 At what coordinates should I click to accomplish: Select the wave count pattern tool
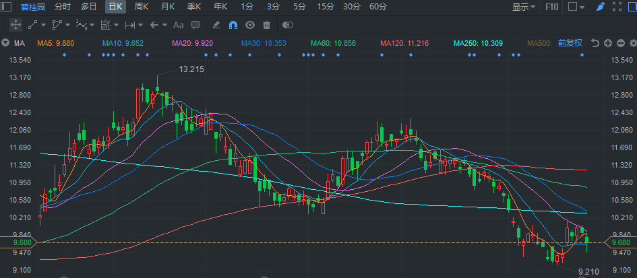[81, 25]
